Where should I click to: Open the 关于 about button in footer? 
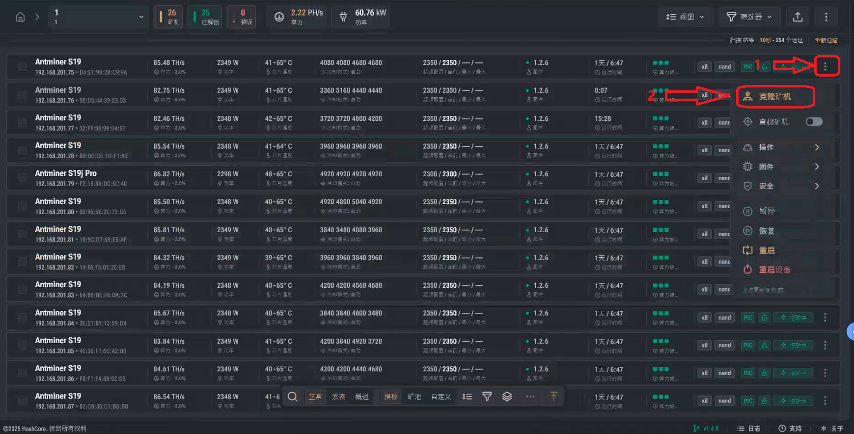(831, 429)
